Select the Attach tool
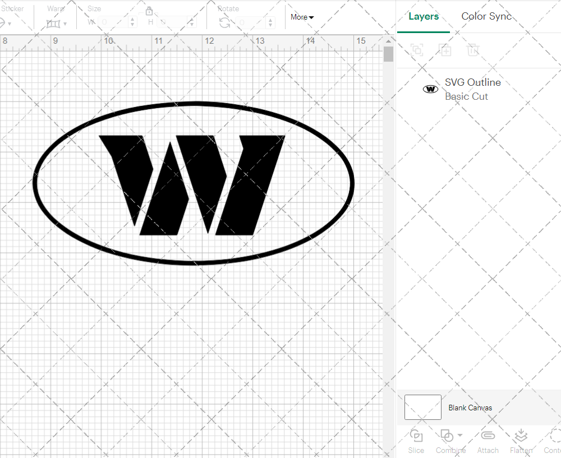The height and width of the screenshot is (458, 561). [x=488, y=442]
